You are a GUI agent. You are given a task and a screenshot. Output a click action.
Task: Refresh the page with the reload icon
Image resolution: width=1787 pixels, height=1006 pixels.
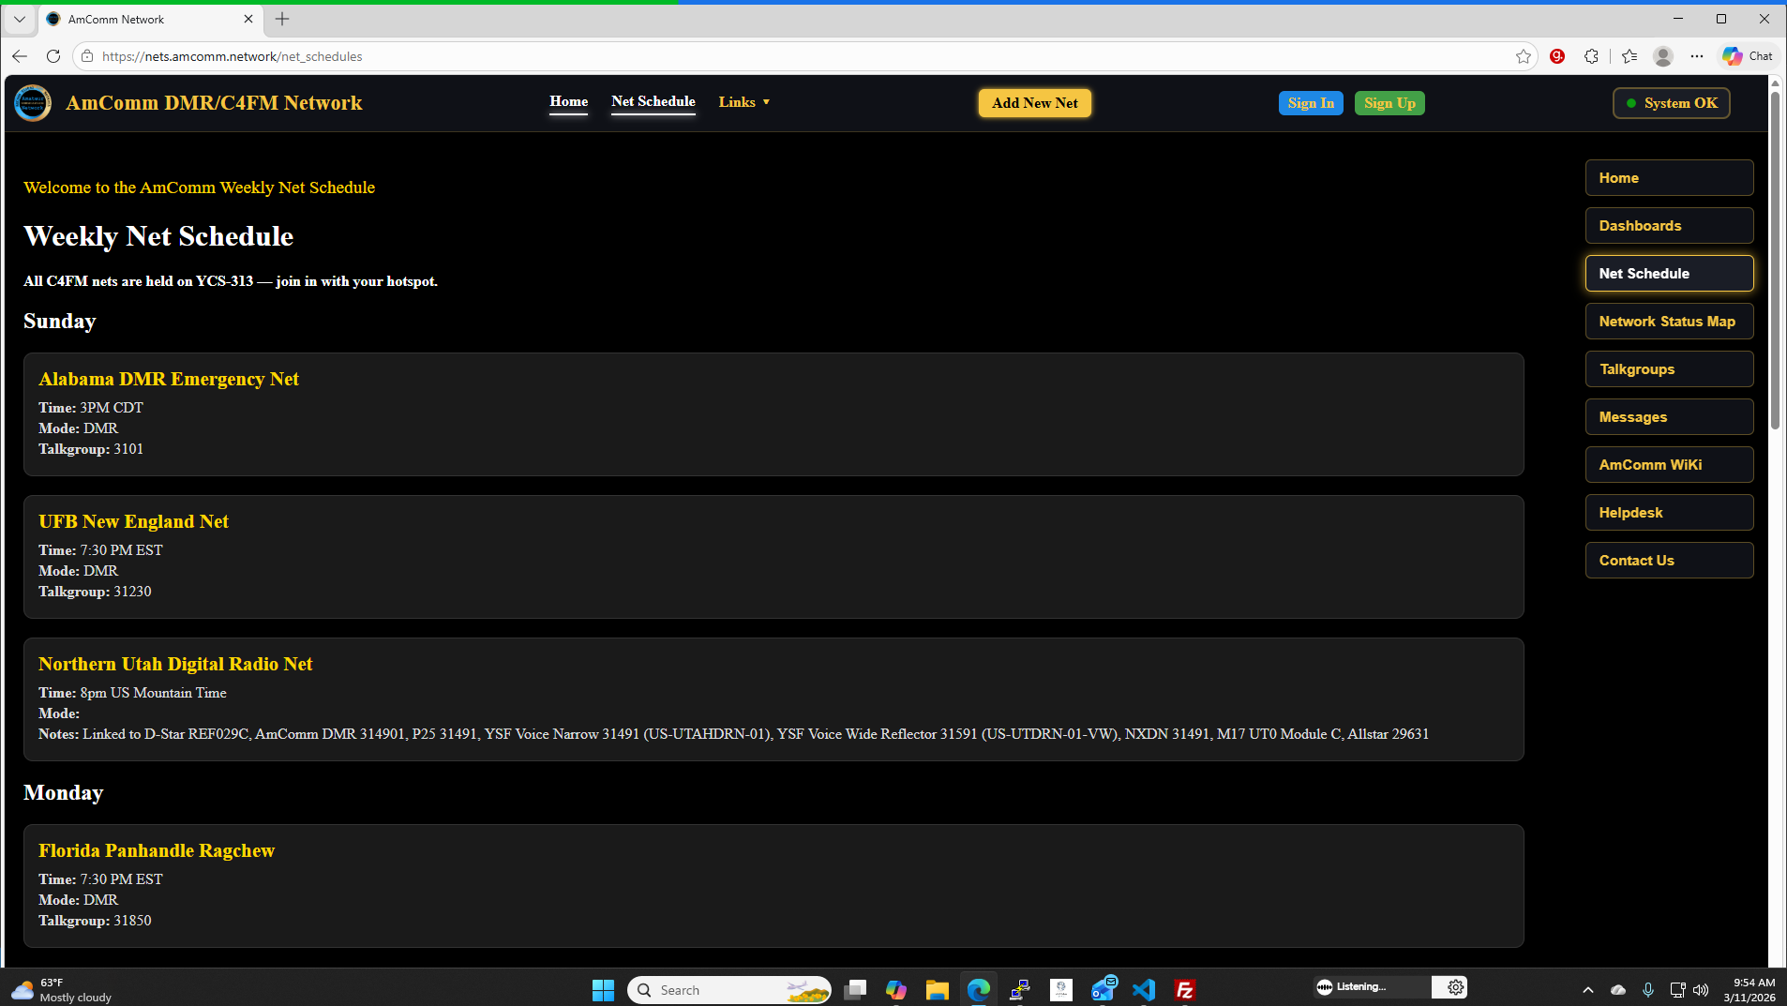53,56
